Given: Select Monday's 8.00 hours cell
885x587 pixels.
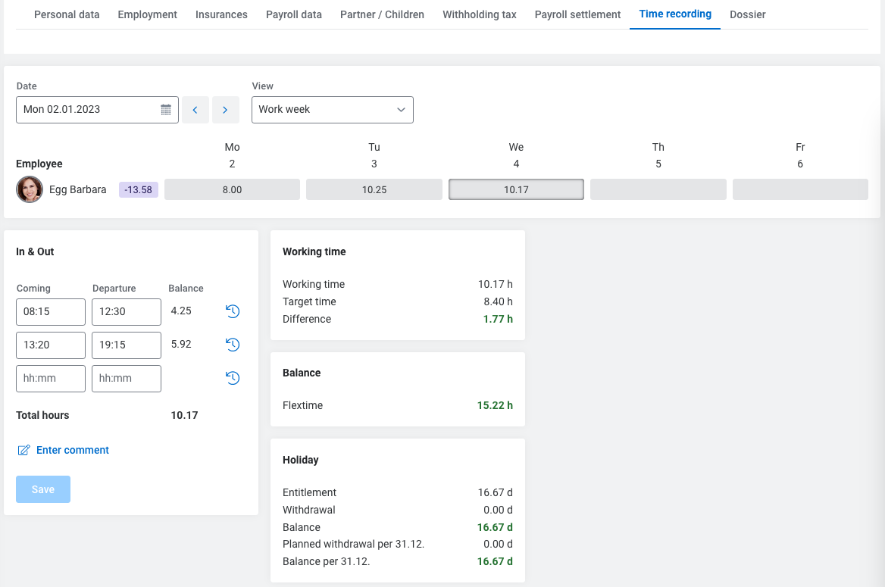Looking at the screenshot, I should tap(232, 189).
